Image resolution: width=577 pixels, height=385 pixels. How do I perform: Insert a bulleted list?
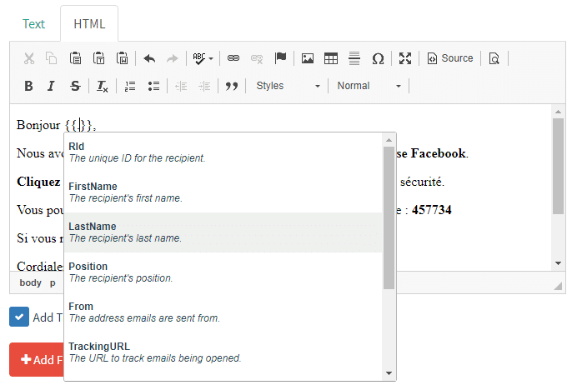point(153,86)
